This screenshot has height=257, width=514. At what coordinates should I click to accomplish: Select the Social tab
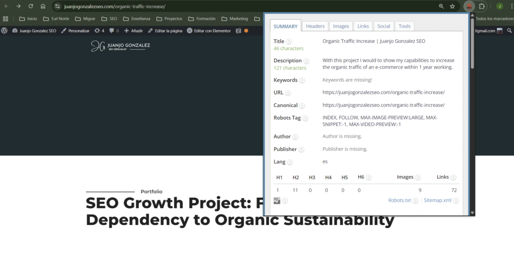click(x=383, y=26)
